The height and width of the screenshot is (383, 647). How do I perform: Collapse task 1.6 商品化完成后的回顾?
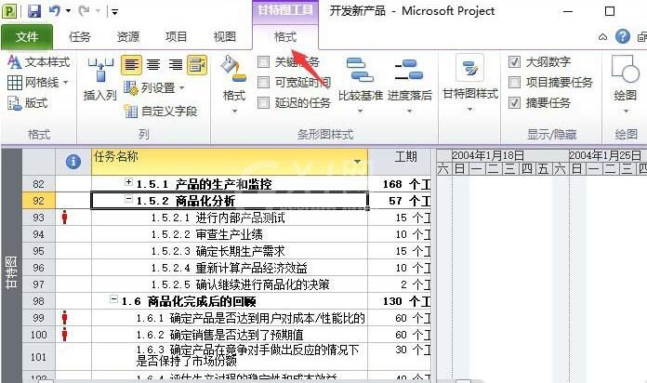[114, 298]
